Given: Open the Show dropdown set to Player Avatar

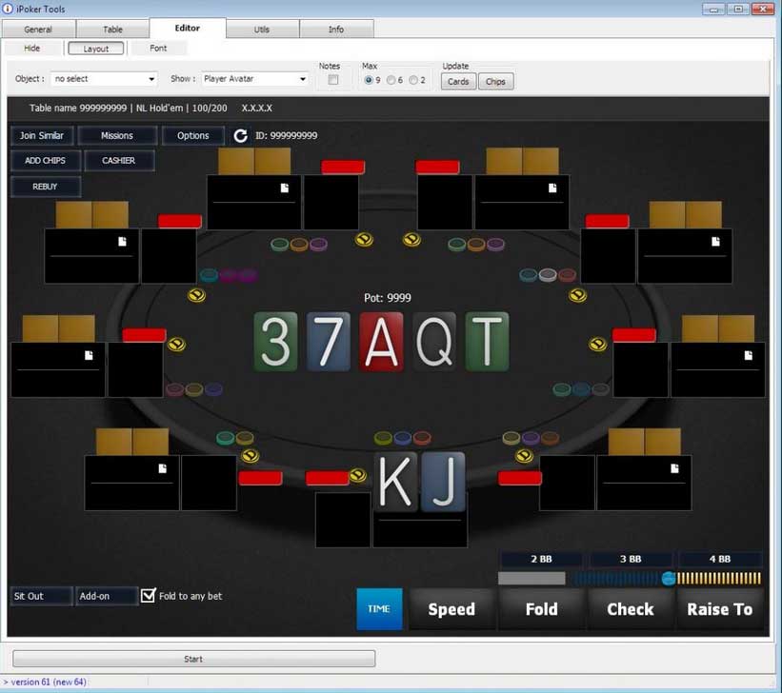Looking at the screenshot, I should pyautogui.click(x=254, y=79).
